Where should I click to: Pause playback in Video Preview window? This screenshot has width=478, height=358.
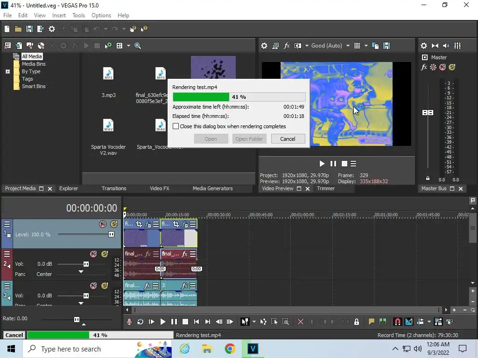click(x=333, y=164)
